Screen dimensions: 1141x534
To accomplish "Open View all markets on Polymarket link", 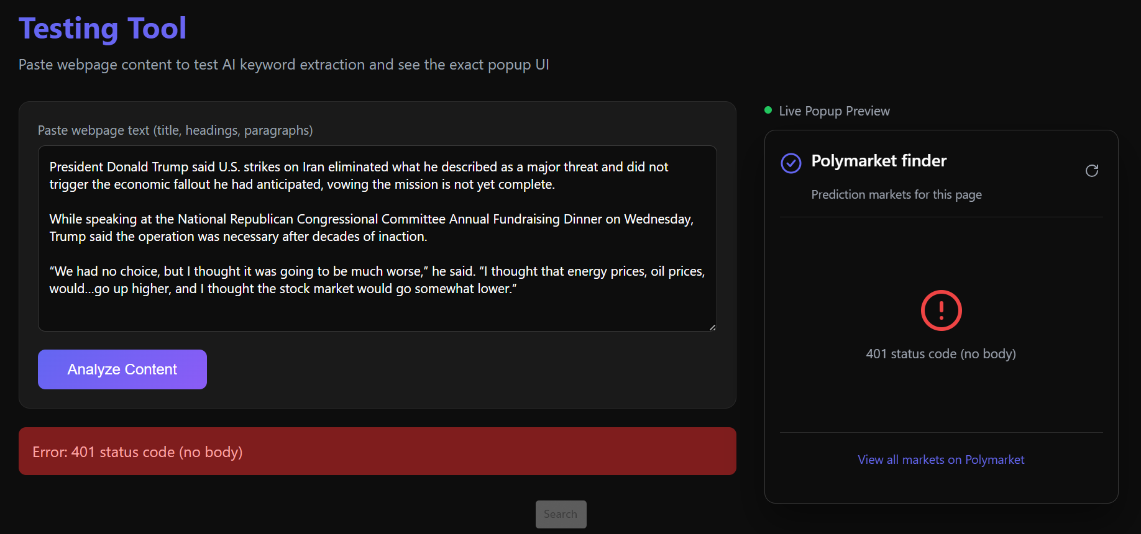I will [940, 459].
